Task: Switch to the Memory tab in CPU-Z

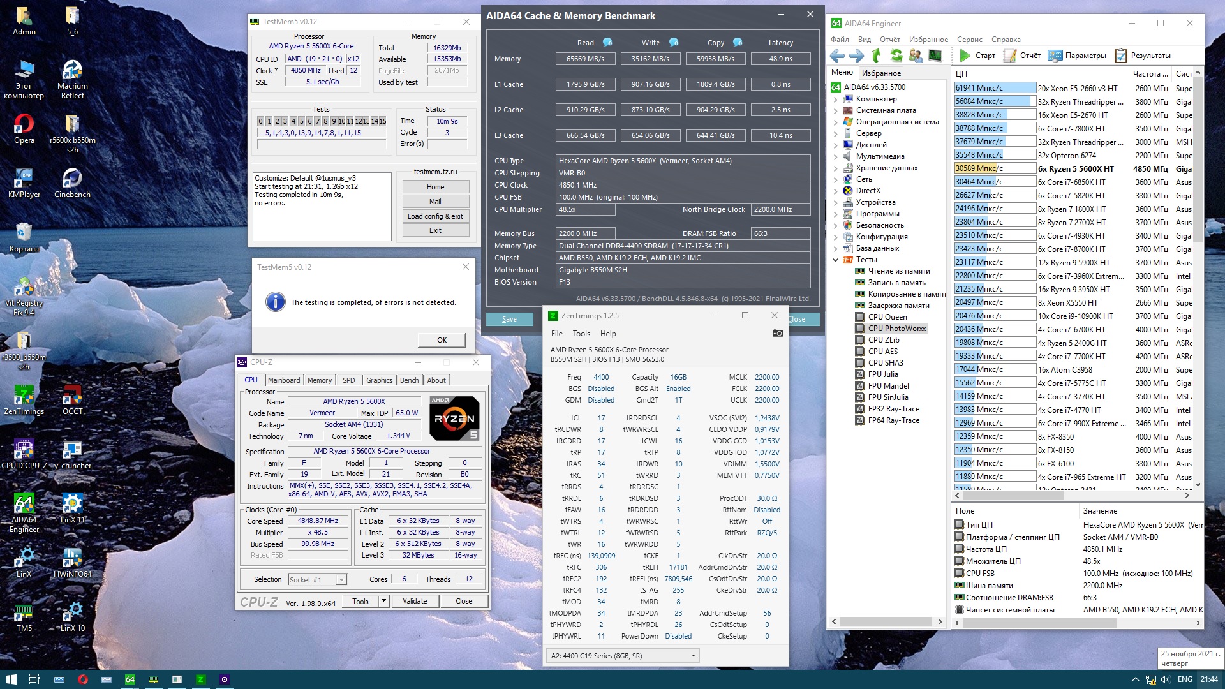Action: [319, 380]
